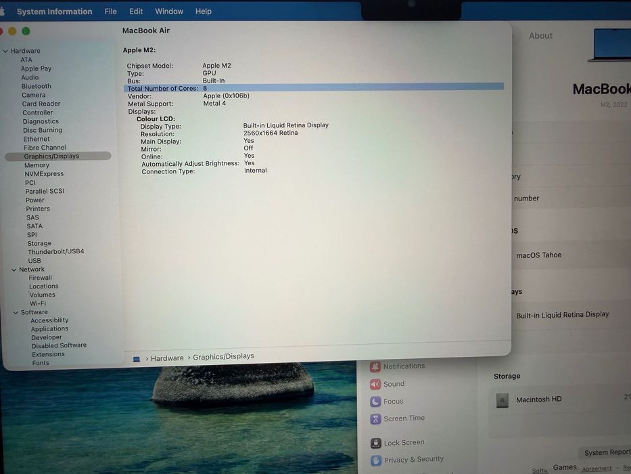Open the File menu
631x474 pixels.
(x=111, y=12)
